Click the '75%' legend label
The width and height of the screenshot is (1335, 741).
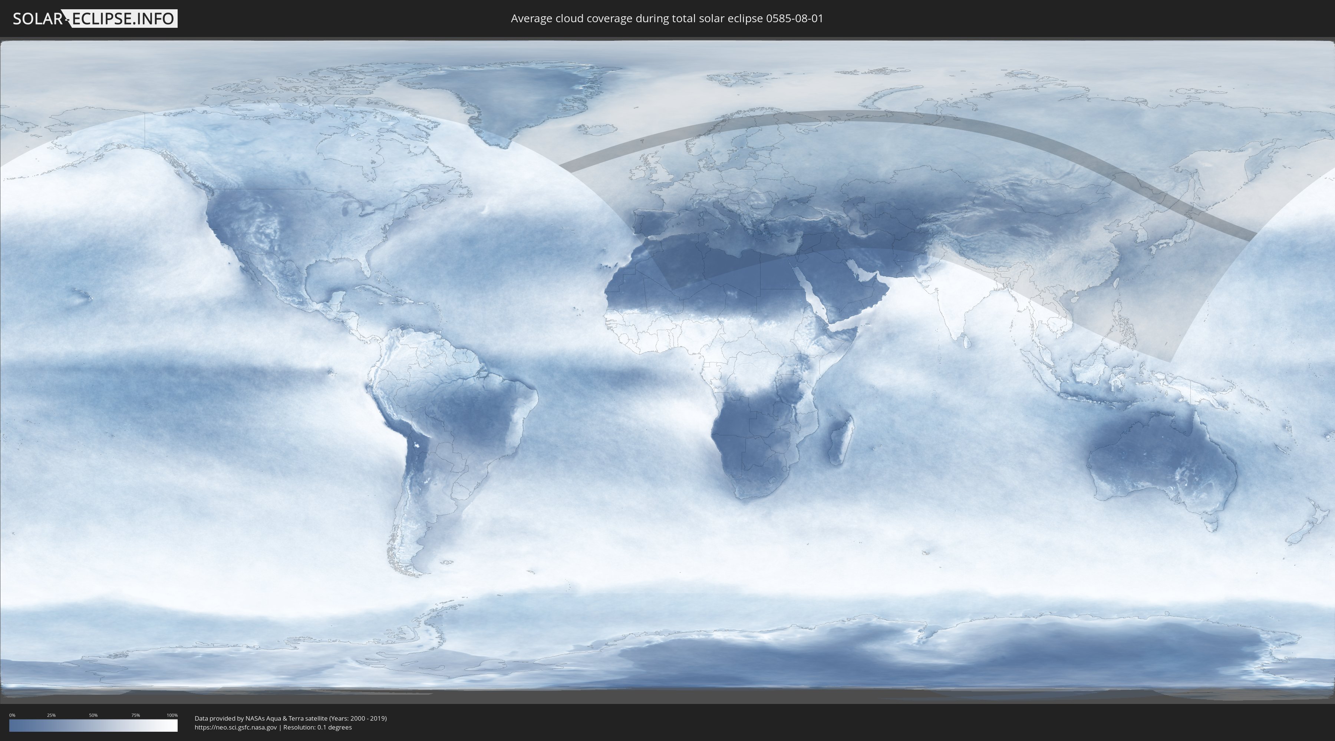tap(135, 715)
